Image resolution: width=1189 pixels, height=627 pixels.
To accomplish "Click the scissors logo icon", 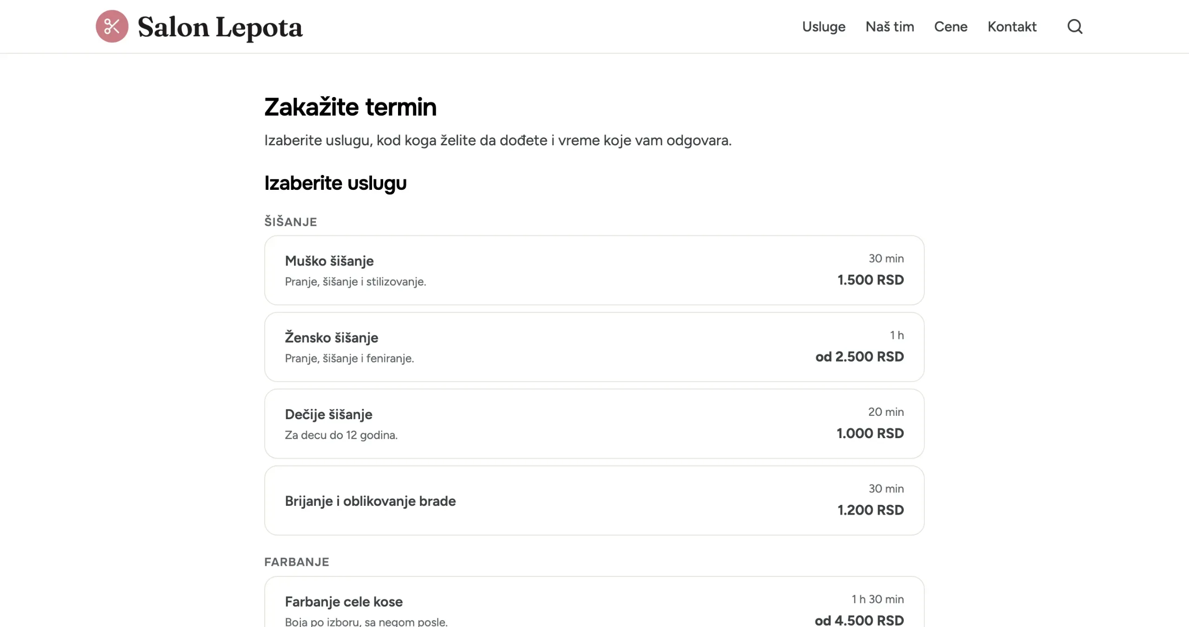I will (x=112, y=26).
